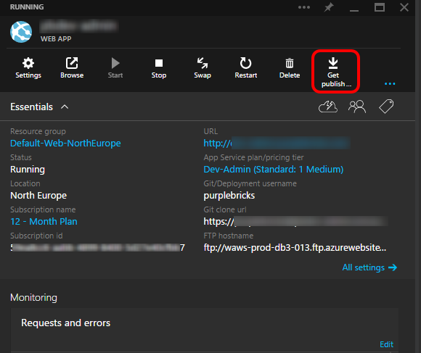
Task: Stop the running web app
Action: pyautogui.click(x=159, y=68)
